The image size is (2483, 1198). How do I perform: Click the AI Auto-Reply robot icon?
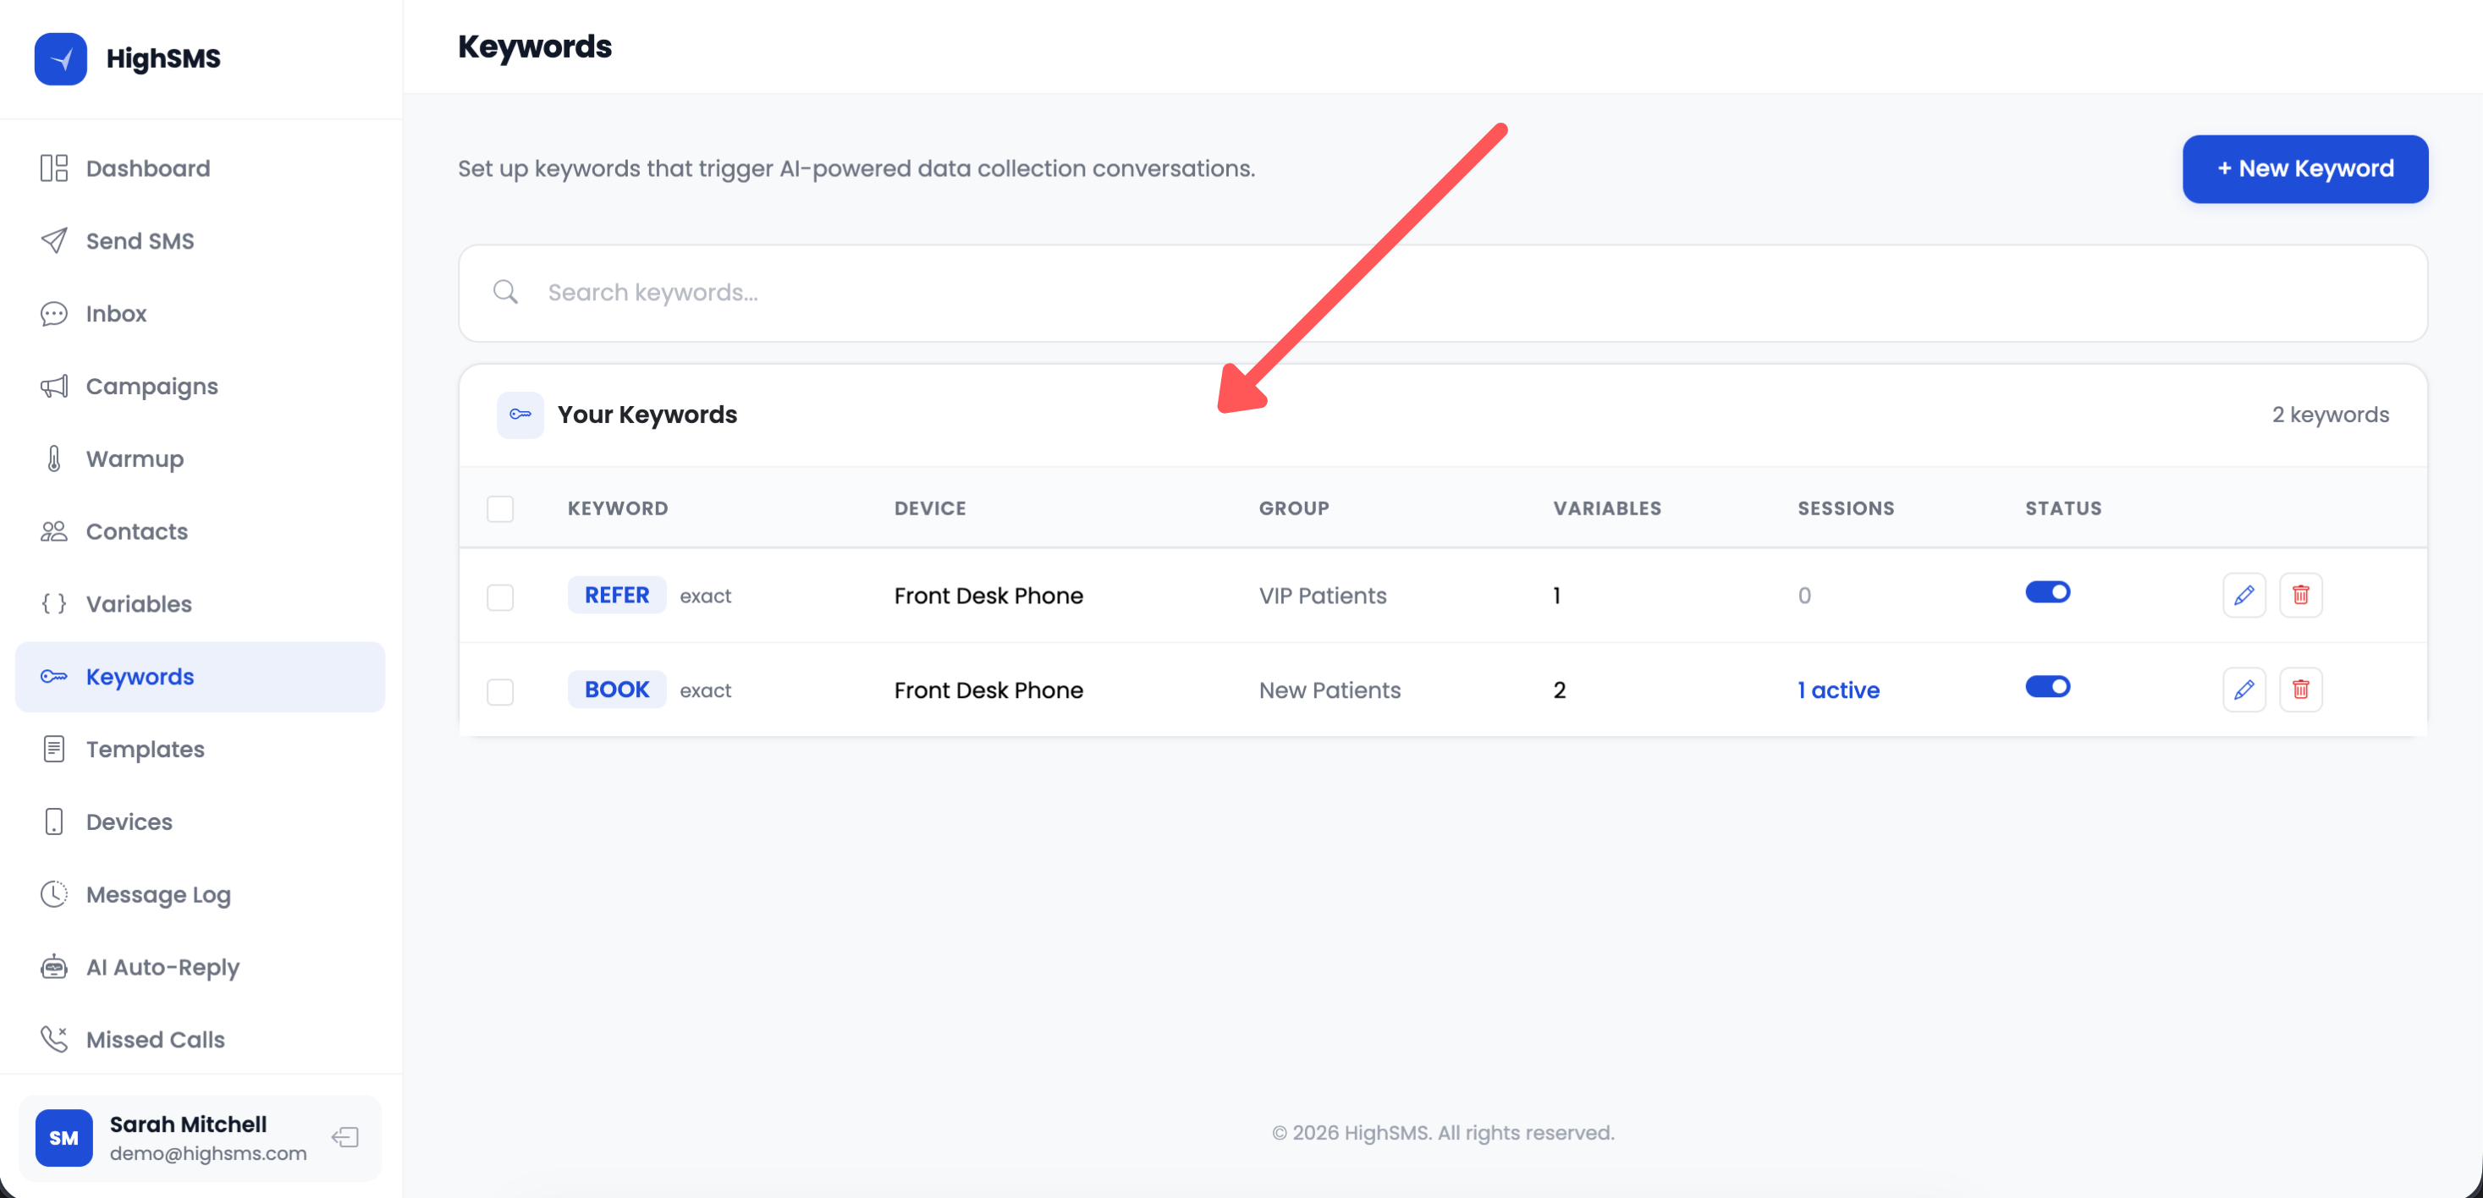point(55,967)
